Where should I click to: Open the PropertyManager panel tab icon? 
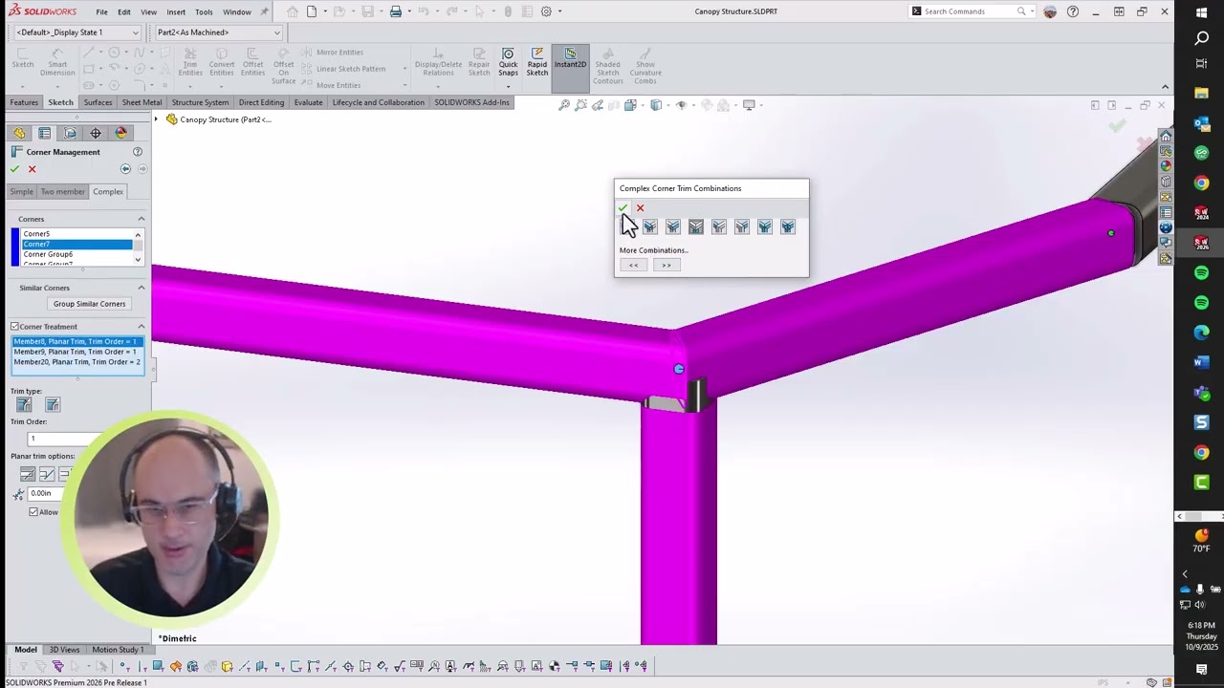tap(45, 133)
